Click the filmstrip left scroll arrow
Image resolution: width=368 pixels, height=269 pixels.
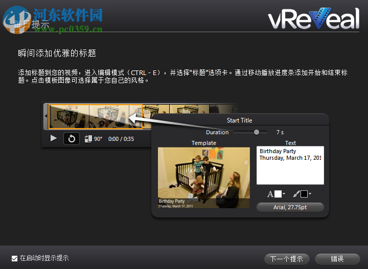click(x=46, y=116)
